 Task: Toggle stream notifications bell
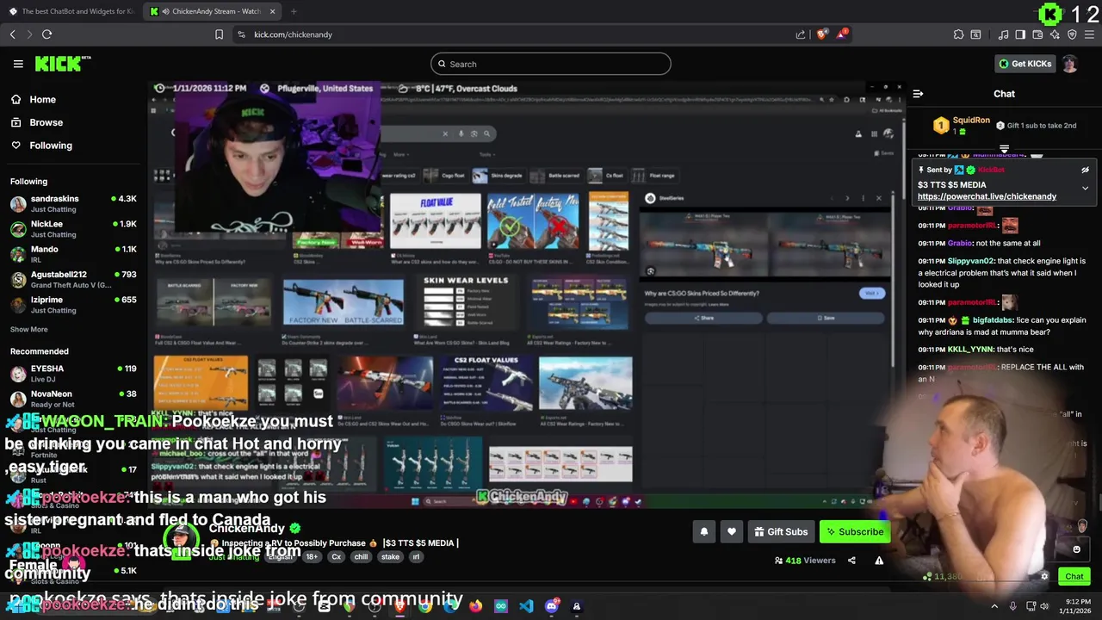coord(704,532)
